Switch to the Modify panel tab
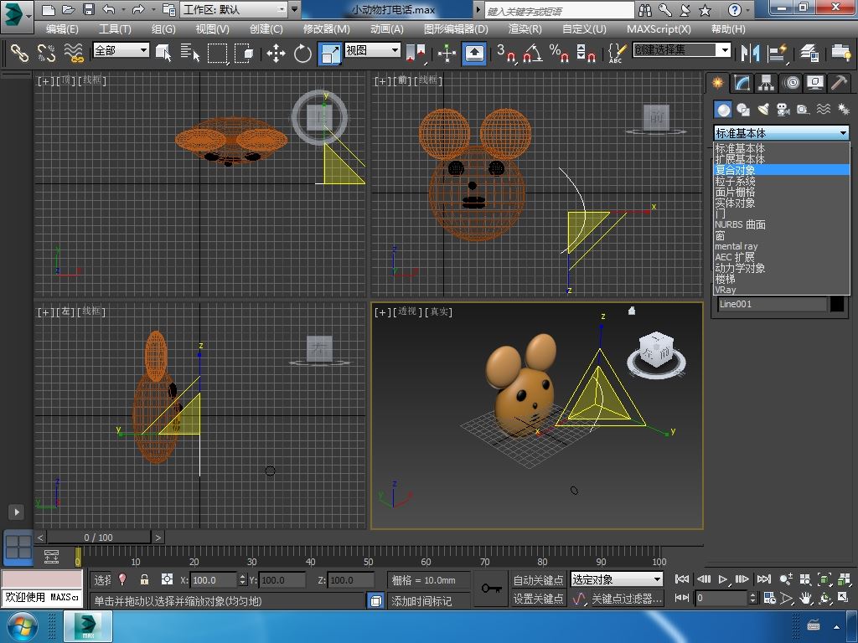Image resolution: width=858 pixels, height=643 pixels. coord(742,83)
